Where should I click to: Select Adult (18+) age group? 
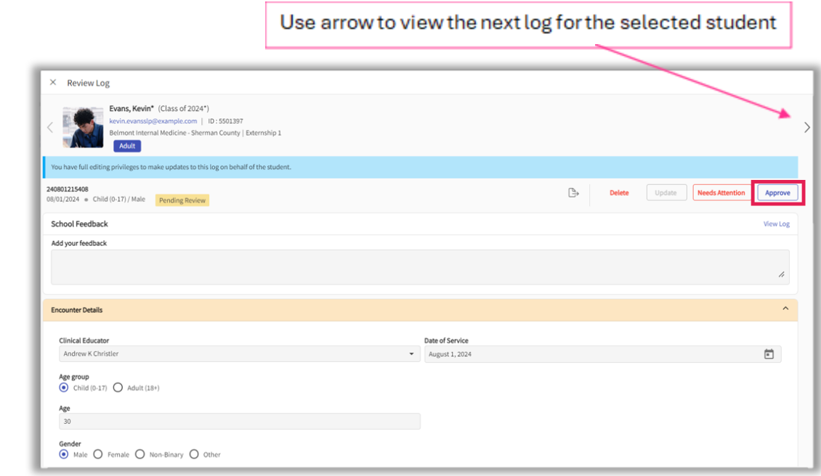118,387
